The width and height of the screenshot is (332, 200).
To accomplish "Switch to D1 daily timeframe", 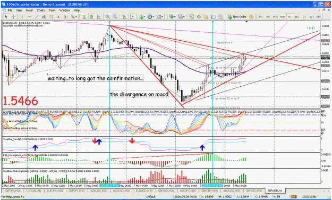I will (304, 17).
